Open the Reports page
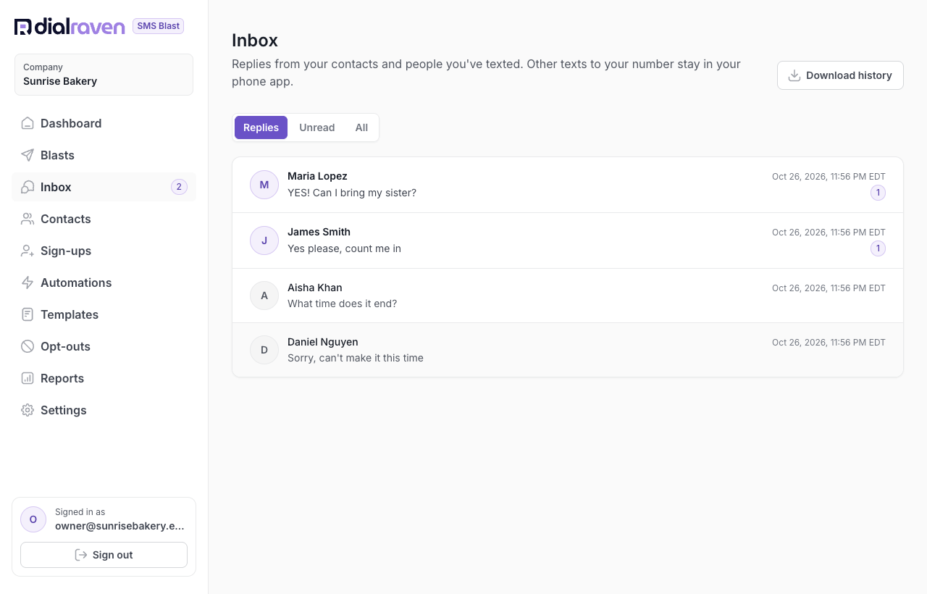 [104, 378]
